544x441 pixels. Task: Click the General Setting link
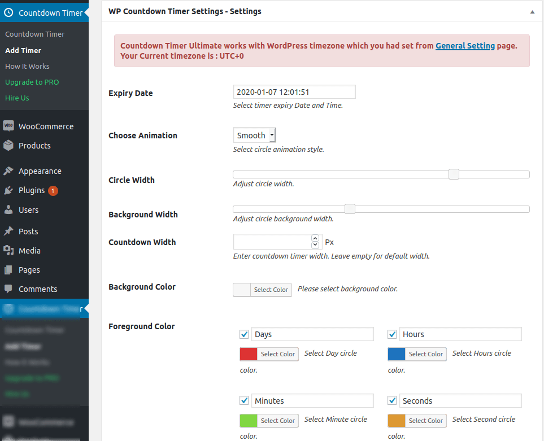[x=465, y=46]
